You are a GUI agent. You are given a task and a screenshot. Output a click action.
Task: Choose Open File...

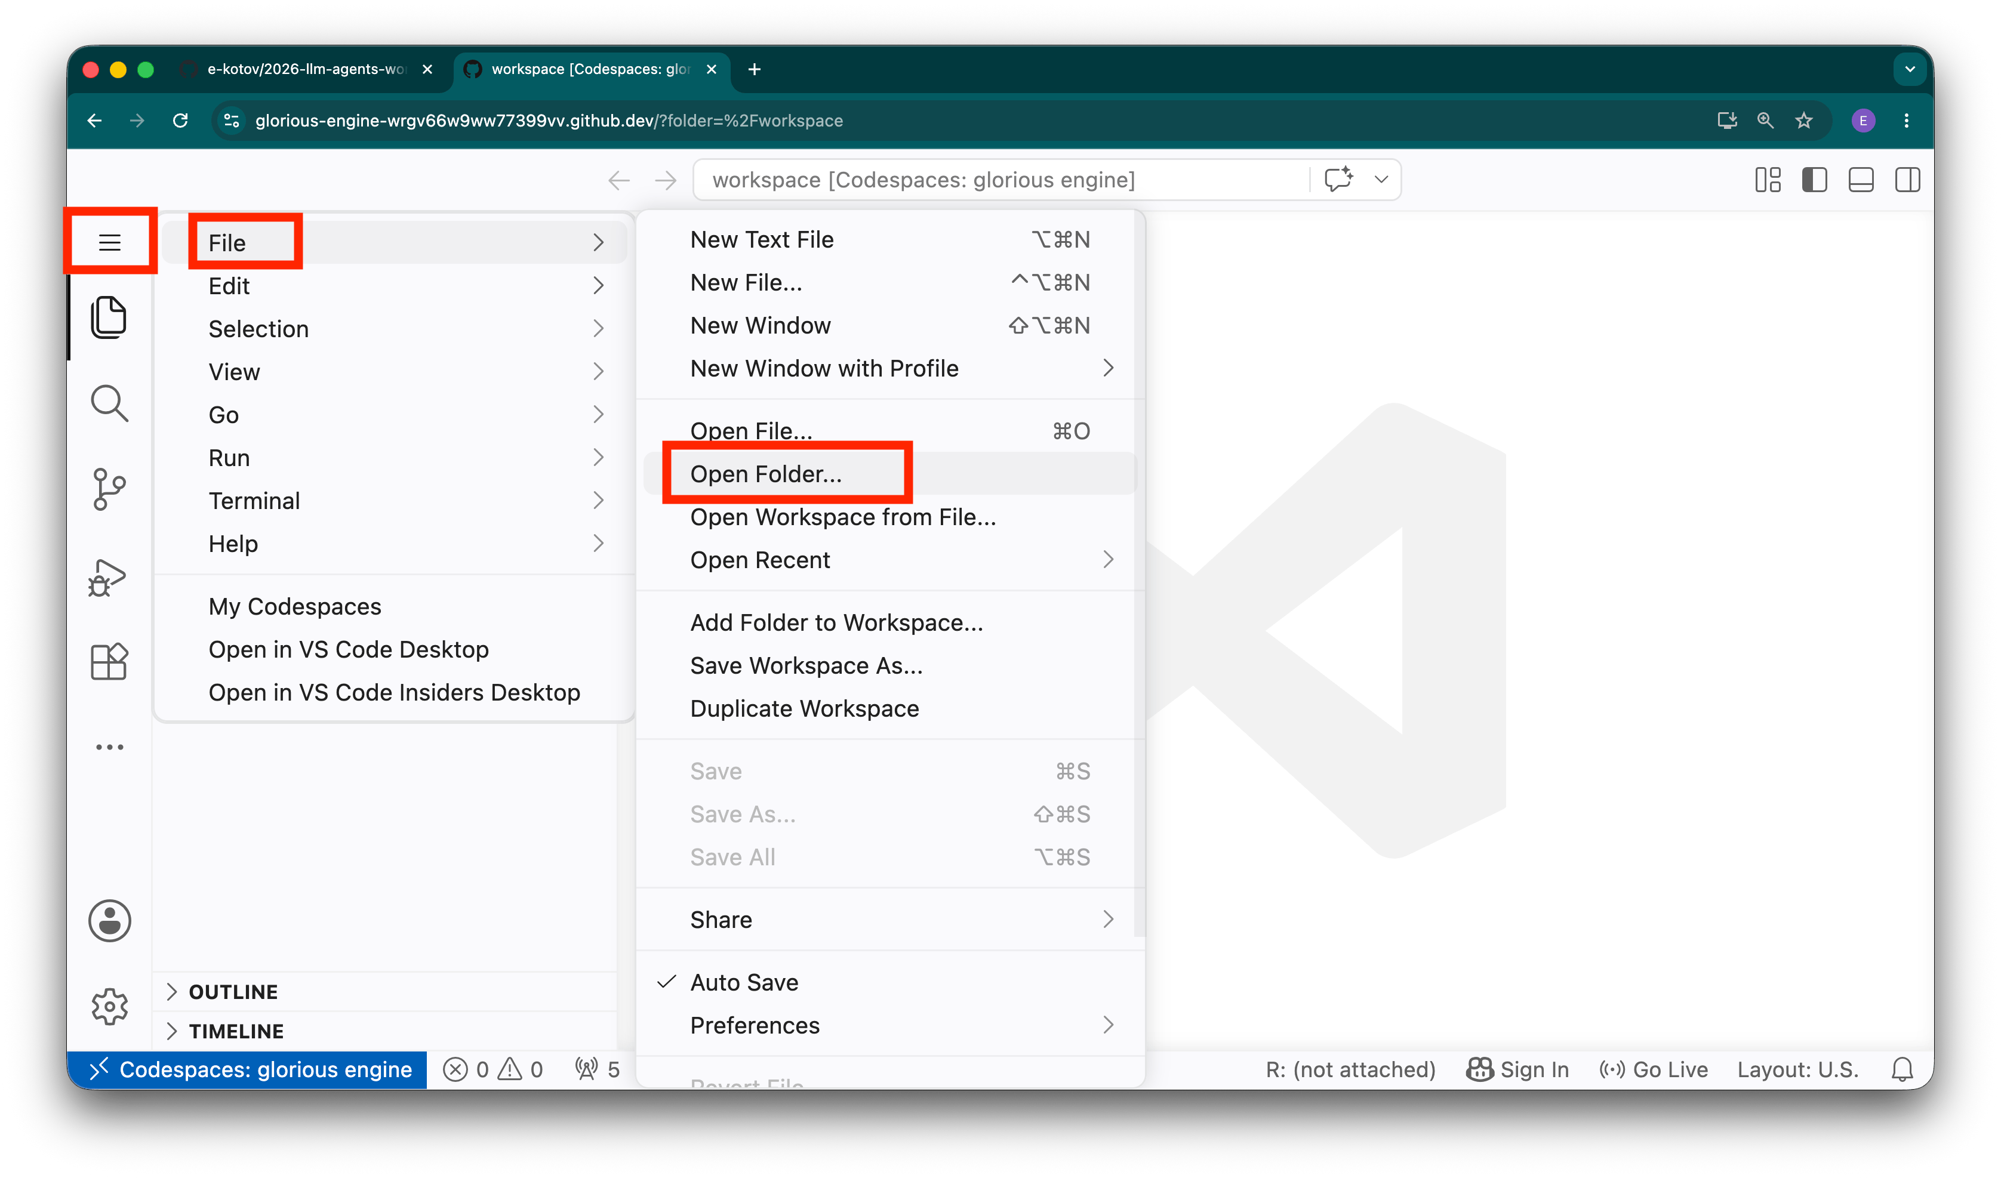tap(889, 430)
